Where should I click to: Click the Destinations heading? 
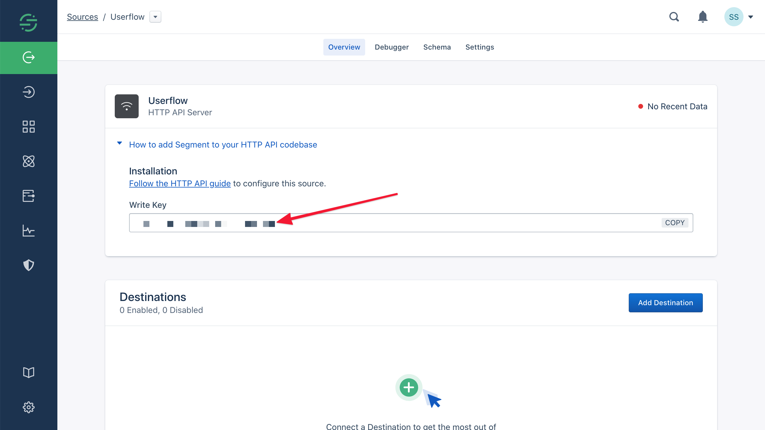point(153,297)
